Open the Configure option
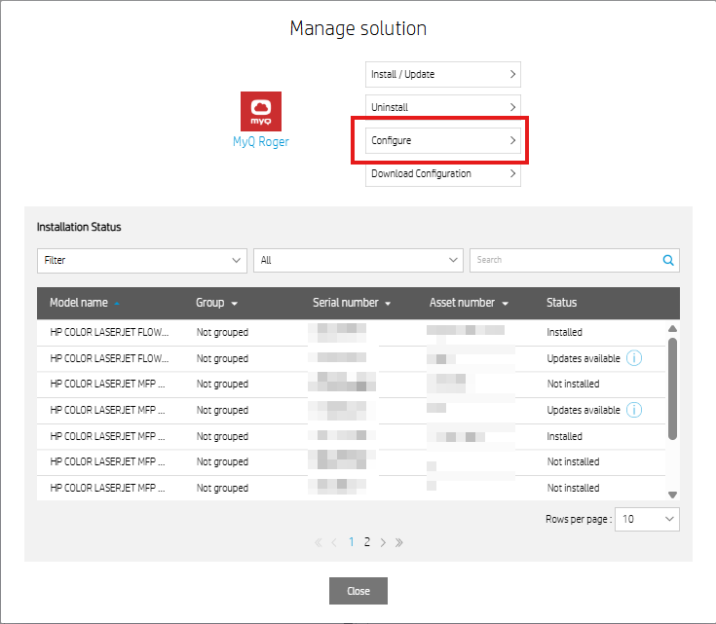The image size is (716, 624). [442, 140]
